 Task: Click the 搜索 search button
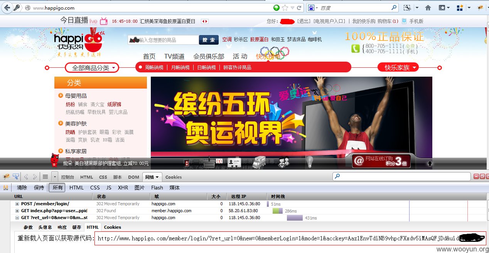coord(209,40)
